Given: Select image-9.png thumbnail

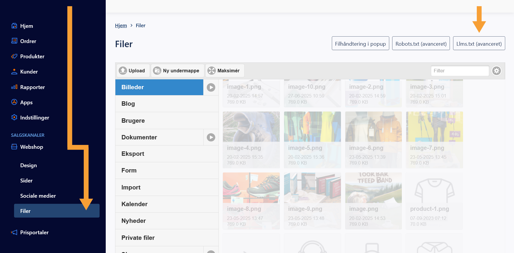Looking at the screenshot, I should point(313,201).
